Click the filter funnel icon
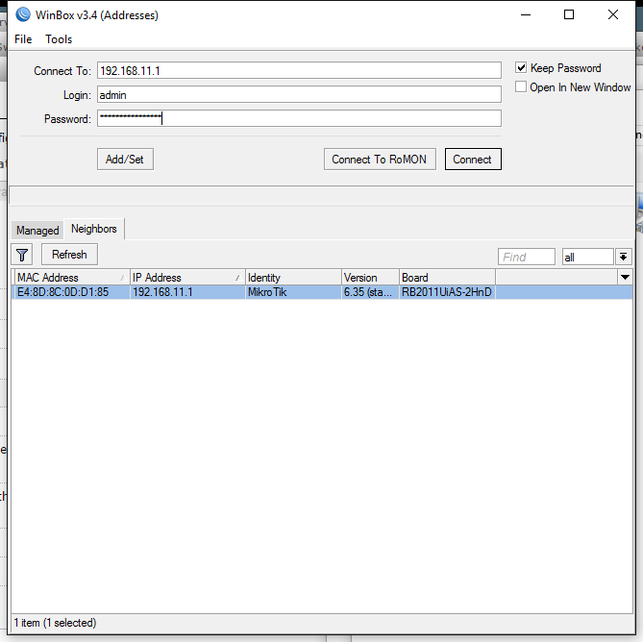The image size is (643, 642). click(22, 255)
